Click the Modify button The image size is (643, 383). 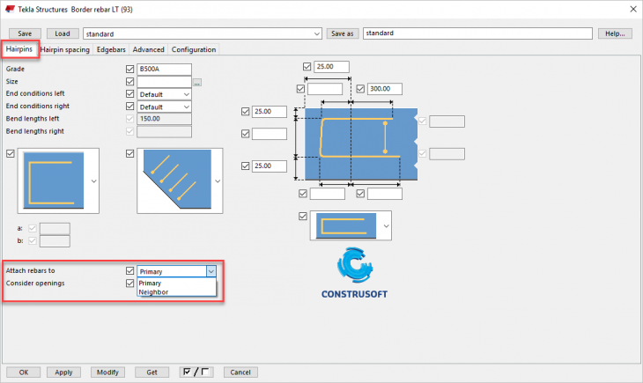(x=107, y=372)
